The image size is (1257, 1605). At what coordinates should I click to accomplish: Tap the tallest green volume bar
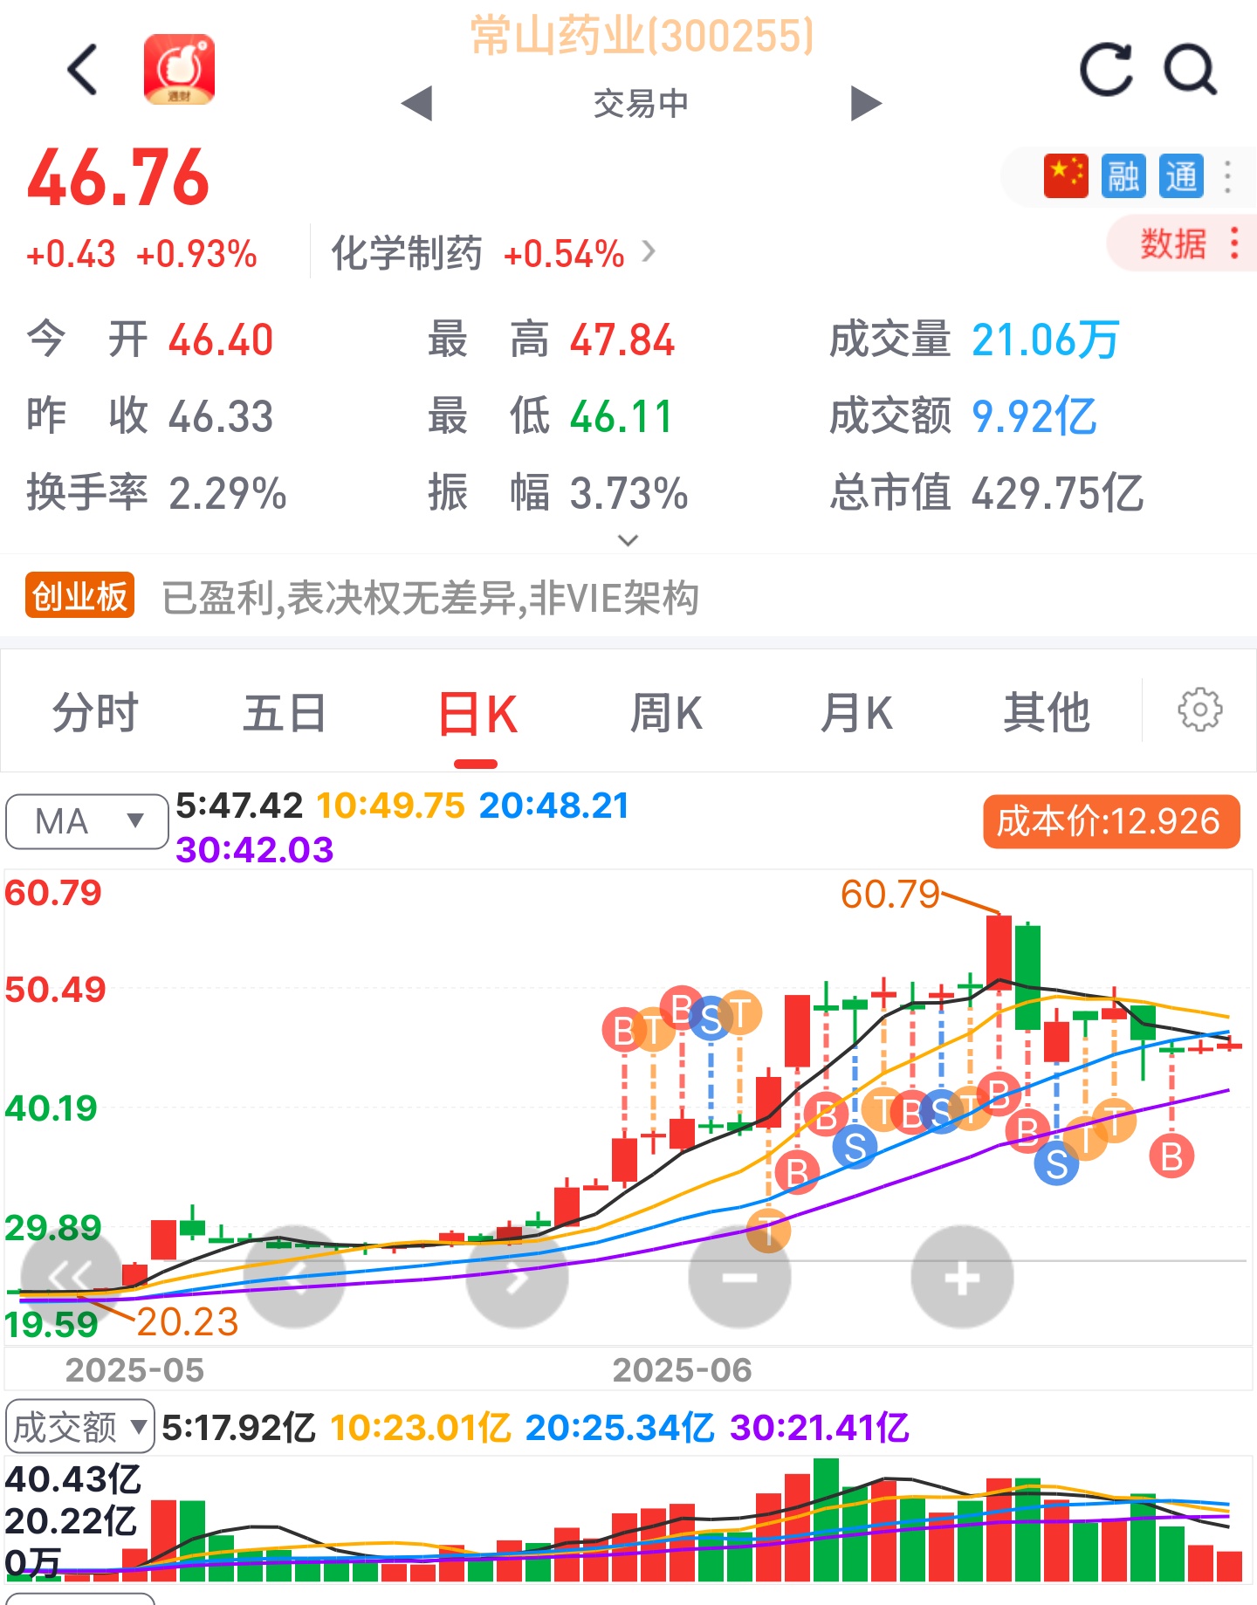(x=826, y=1519)
